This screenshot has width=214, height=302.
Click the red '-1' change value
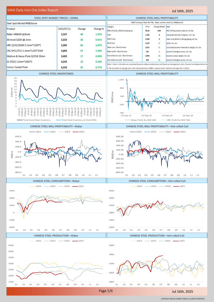[159, 52]
